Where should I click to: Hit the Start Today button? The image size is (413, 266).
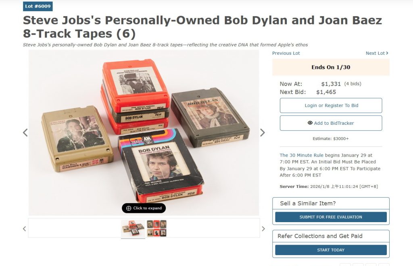click(x=331, y=250)
